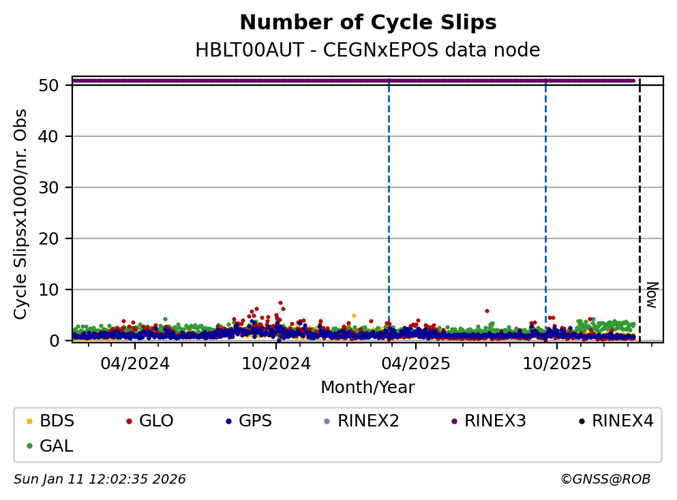Click the ©GNSS@ROB credit text
The width and height of the screenshot is (677, 500).
(605, 480)
